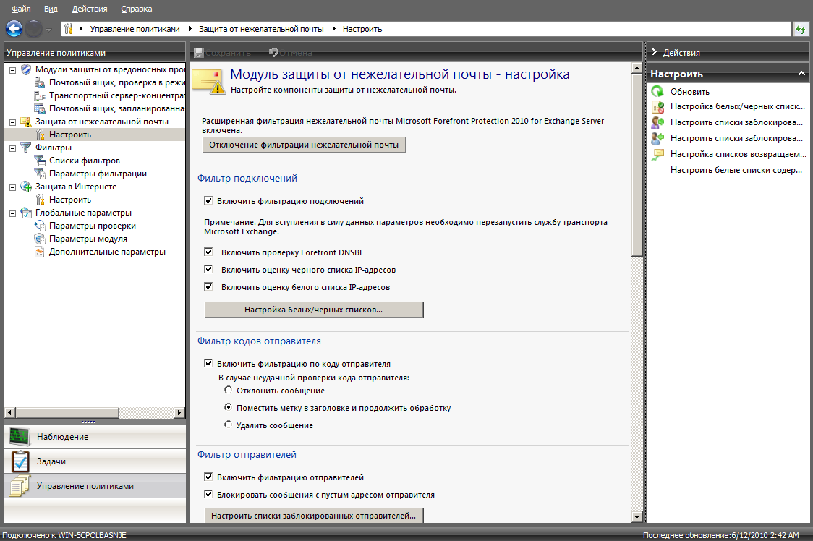Click Отключение фильтрации нежелательной почты button
This screenshot has height=541, width=813.
(304, 145)
